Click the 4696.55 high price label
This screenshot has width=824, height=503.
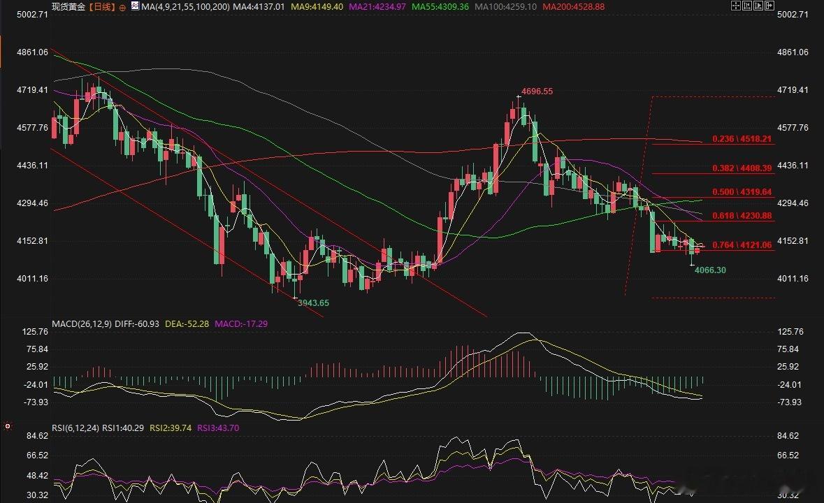pyautogui.click(x=537, y=92)
